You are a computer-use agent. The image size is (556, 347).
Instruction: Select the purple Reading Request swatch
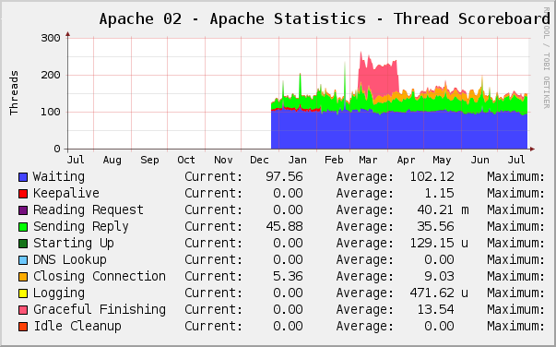(x=23, y=210)
